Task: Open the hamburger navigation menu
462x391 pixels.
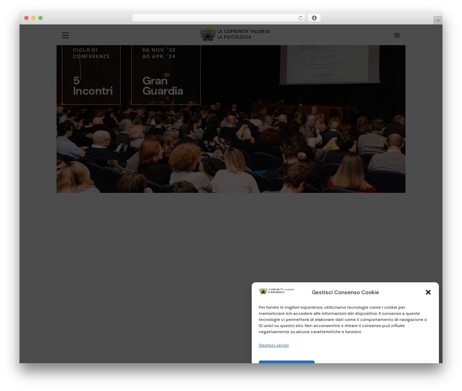Action: pyautogui.click(x=65, y=35)
